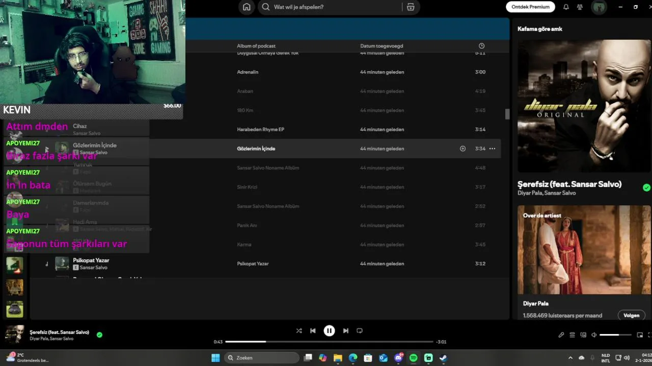Screen dimensions: 652x366
Task: Open Outlook from the taskbar
Action: pyautogui.click(x=383, y=358)
